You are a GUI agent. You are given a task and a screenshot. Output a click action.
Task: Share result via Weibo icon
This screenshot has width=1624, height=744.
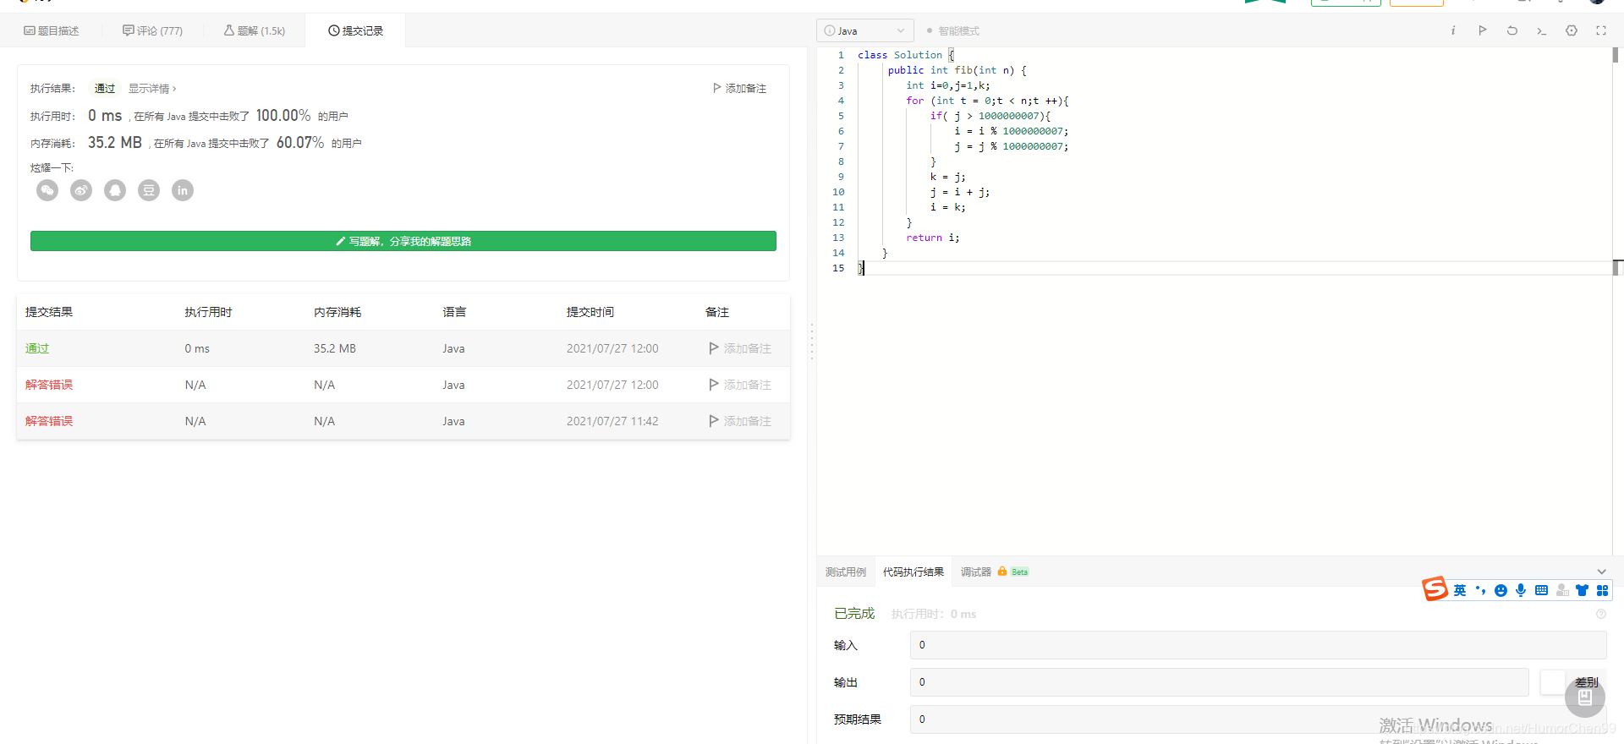(x=81, y=190)
